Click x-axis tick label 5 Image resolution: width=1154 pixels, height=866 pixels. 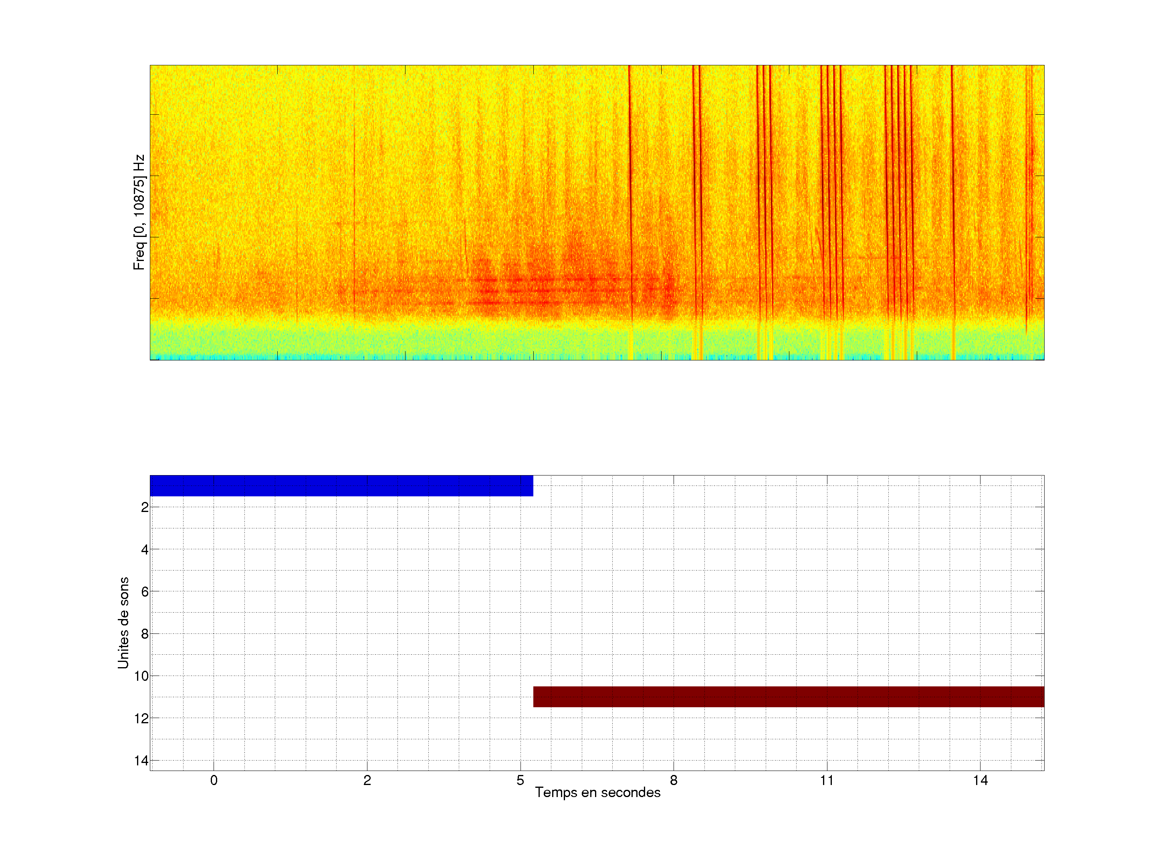[520, 780]
